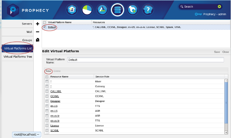Check the CCXML resource checkbox
Viewport: 231px width, 138px height.
(x=47, y=96)
